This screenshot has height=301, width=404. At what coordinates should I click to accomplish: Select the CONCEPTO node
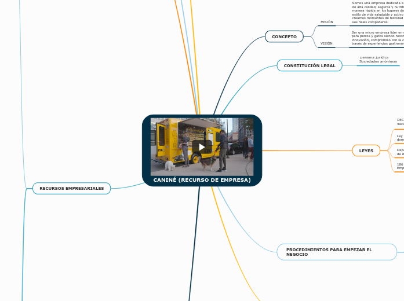284,36
